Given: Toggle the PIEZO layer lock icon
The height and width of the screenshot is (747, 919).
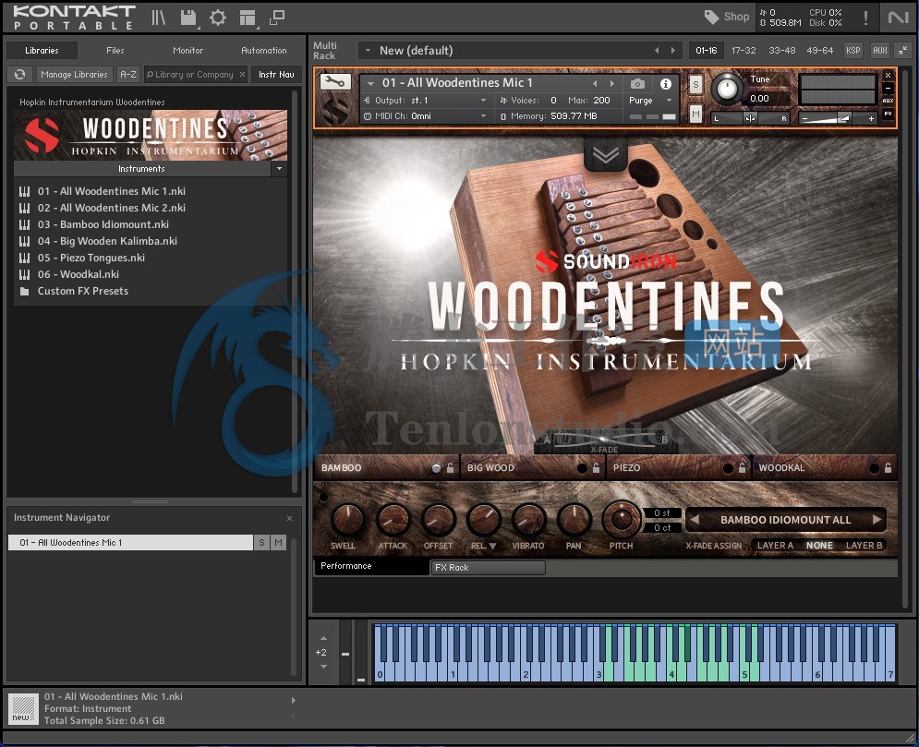Looking at the screenshot, I should click(742, 467).
